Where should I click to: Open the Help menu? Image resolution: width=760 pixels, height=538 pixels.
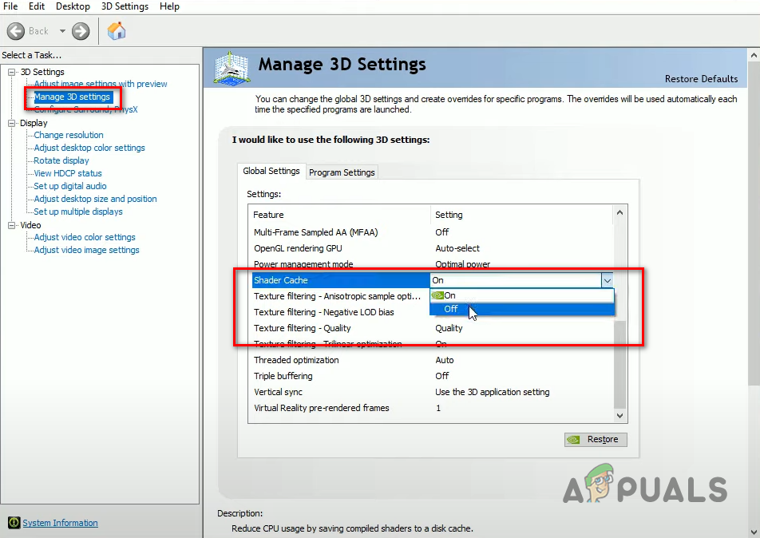point(169,6)
